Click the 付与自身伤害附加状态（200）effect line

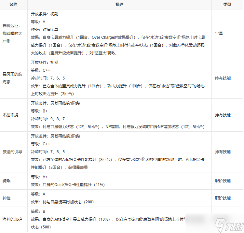click(62, 202)
